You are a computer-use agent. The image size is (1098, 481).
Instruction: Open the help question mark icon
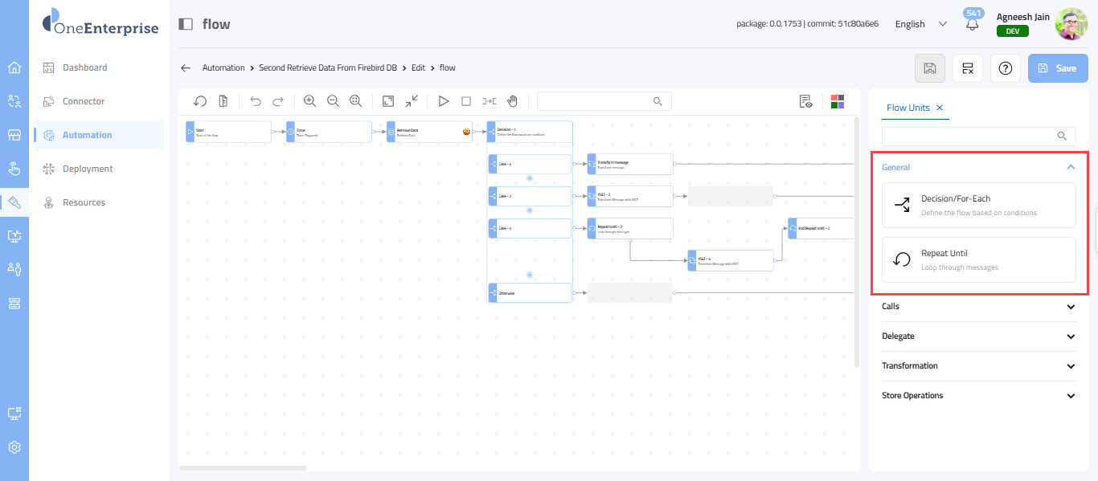[x=1005, y=68]
